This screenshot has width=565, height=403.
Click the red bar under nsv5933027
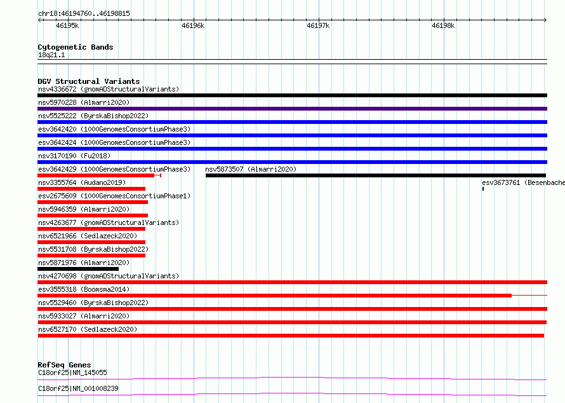[292, 322]
